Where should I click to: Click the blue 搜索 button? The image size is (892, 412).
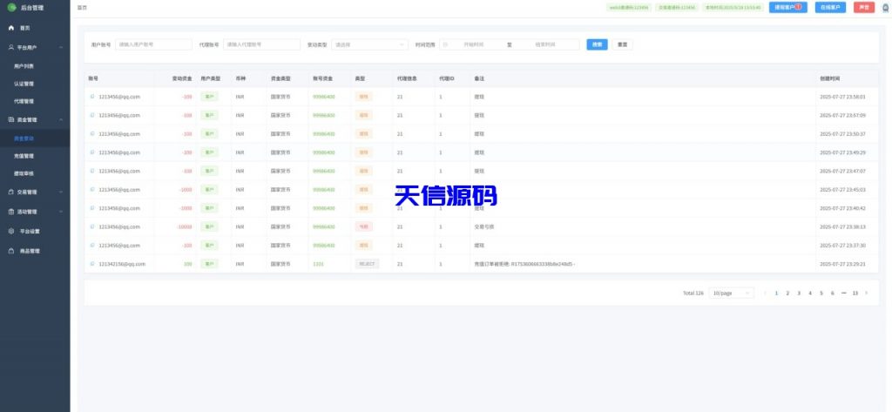pos(597,44)
